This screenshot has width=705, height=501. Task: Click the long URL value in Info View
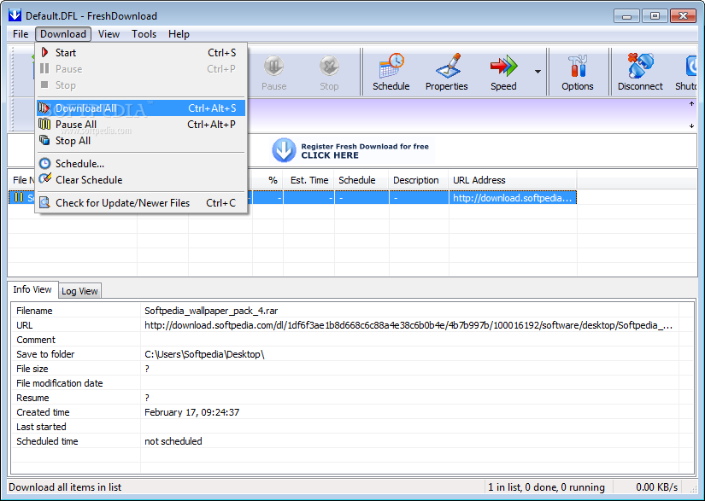408,325
